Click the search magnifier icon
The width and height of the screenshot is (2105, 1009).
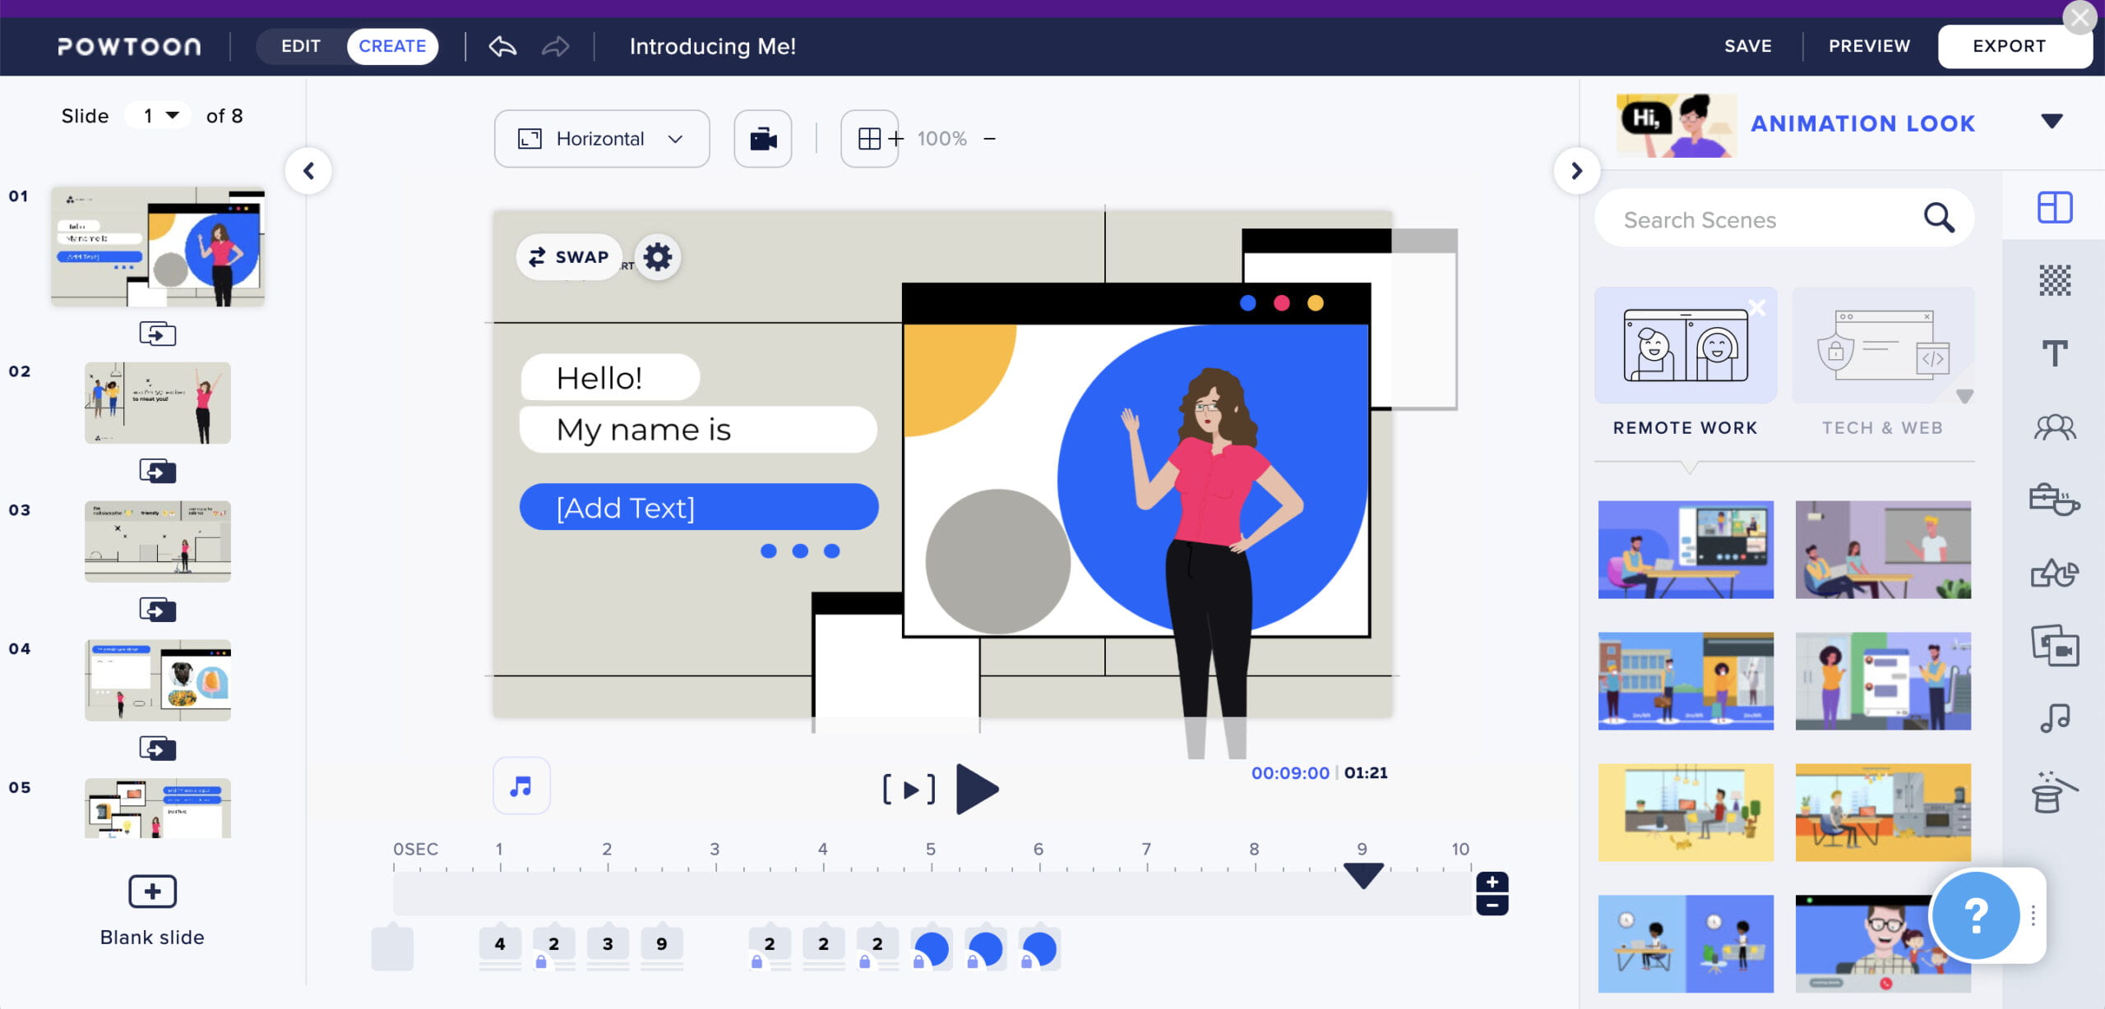[x=1938, y=218]
